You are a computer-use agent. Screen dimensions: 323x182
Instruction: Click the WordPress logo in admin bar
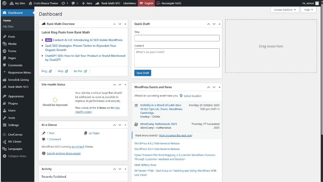click(4, 3)
